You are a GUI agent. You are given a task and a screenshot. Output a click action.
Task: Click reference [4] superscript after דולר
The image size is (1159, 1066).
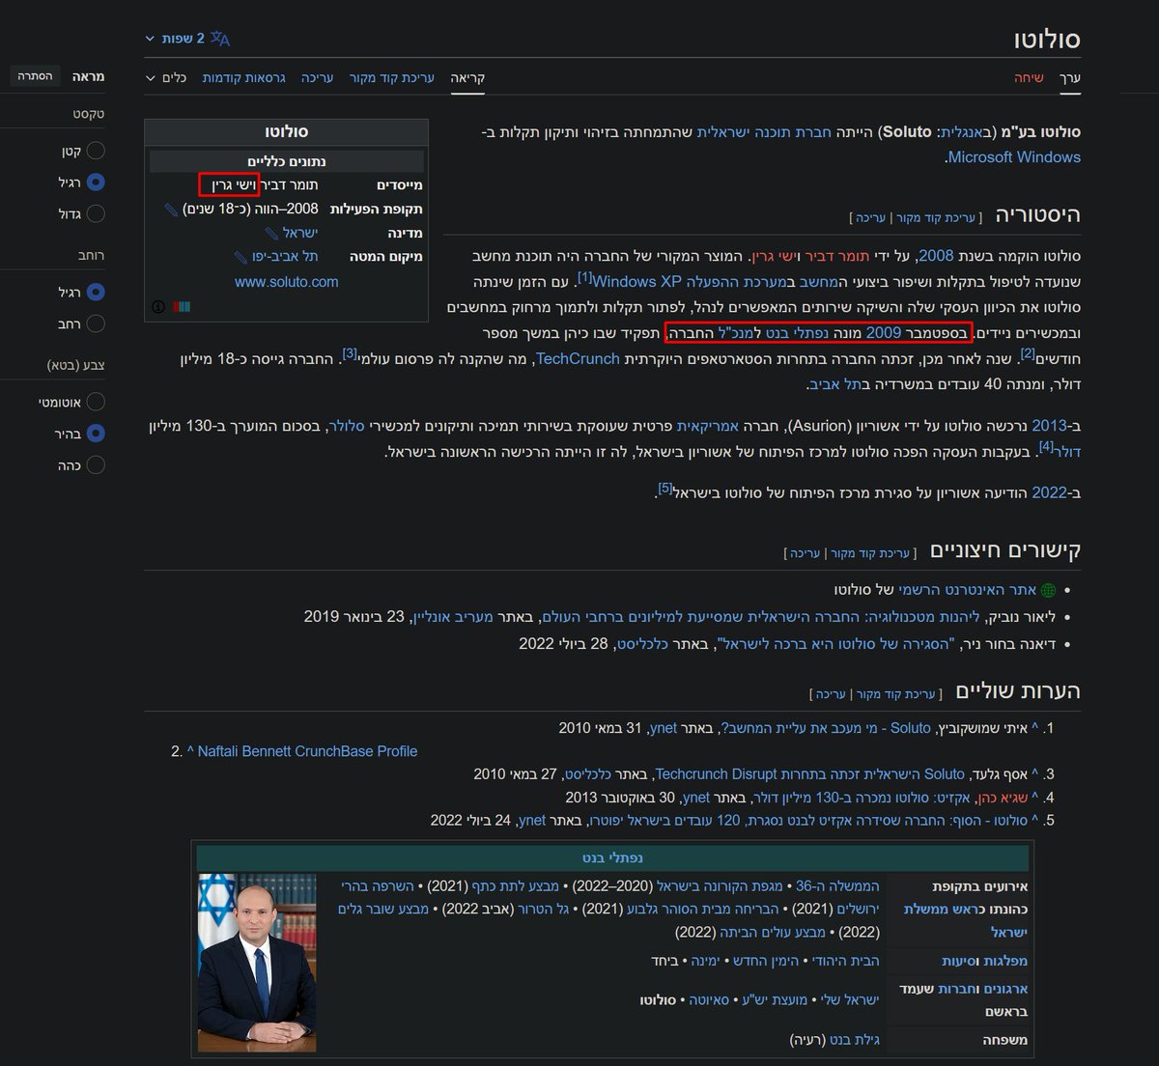[x=1046, y=446]
